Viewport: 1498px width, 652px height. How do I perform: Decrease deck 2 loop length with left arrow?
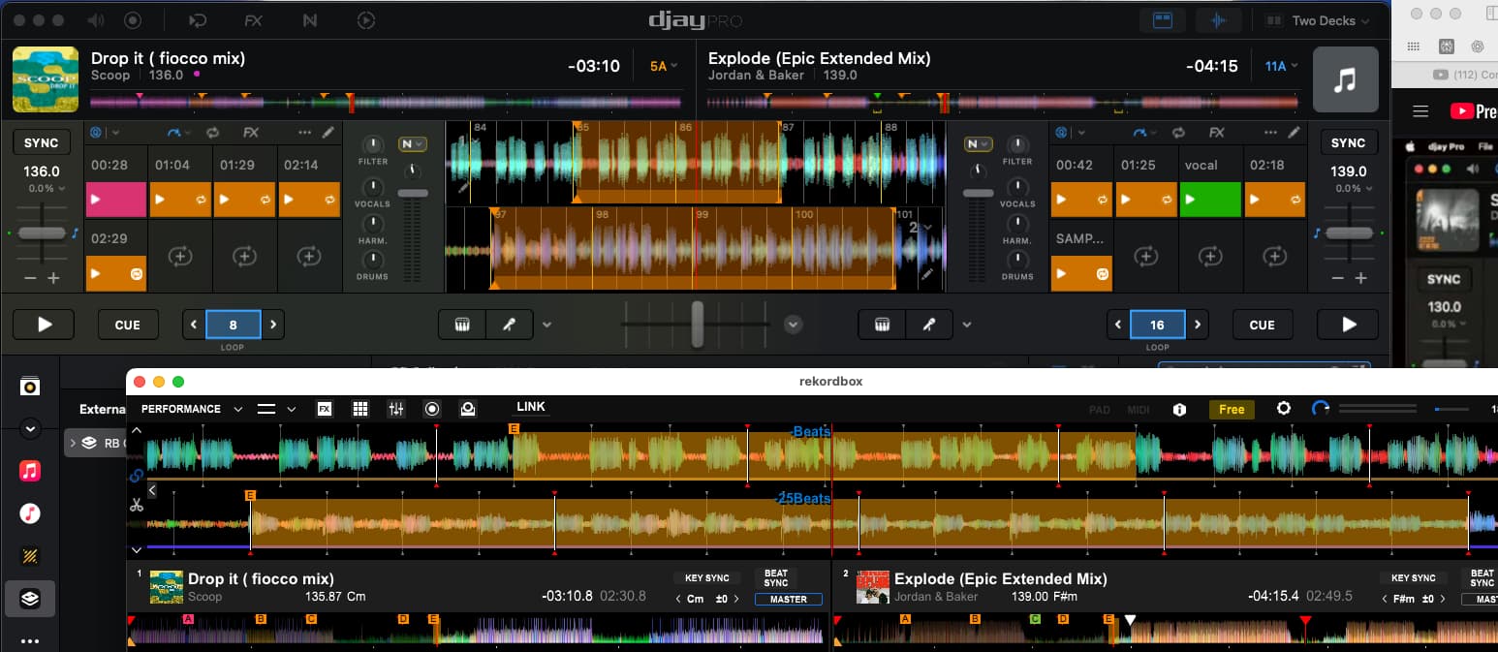pyautogui.click(x=1118, y=325)
